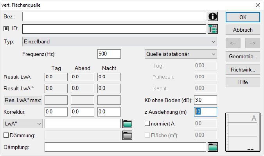Click the Result. LwA Nacht field
264x156 pixels.
coord(109,77)
